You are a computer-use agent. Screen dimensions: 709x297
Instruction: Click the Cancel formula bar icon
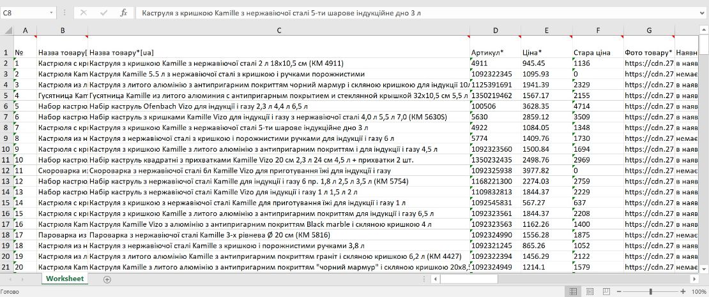tap(83, 13)
